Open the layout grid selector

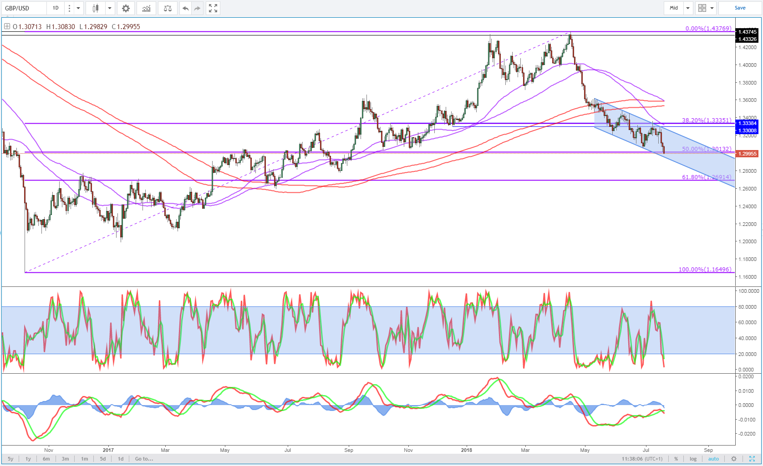(702, 8)
